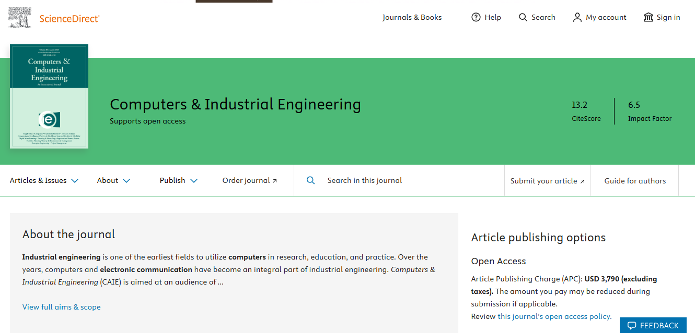Viewport: 695px width, 333px height.
Task: Open the Computers & Industrial Engineering title
Action: 235,104
